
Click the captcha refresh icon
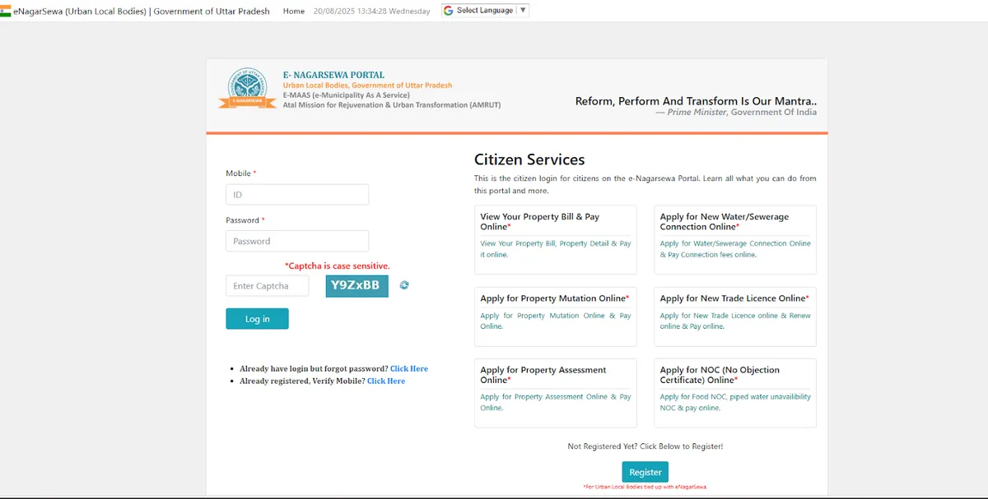pyautogui.click(x=404, y=285)
